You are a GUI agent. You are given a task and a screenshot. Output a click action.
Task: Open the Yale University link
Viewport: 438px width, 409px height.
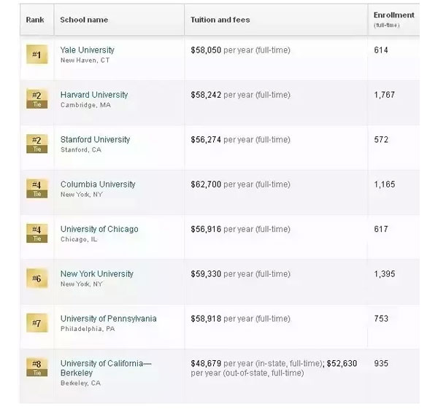(x=88, y=50)
